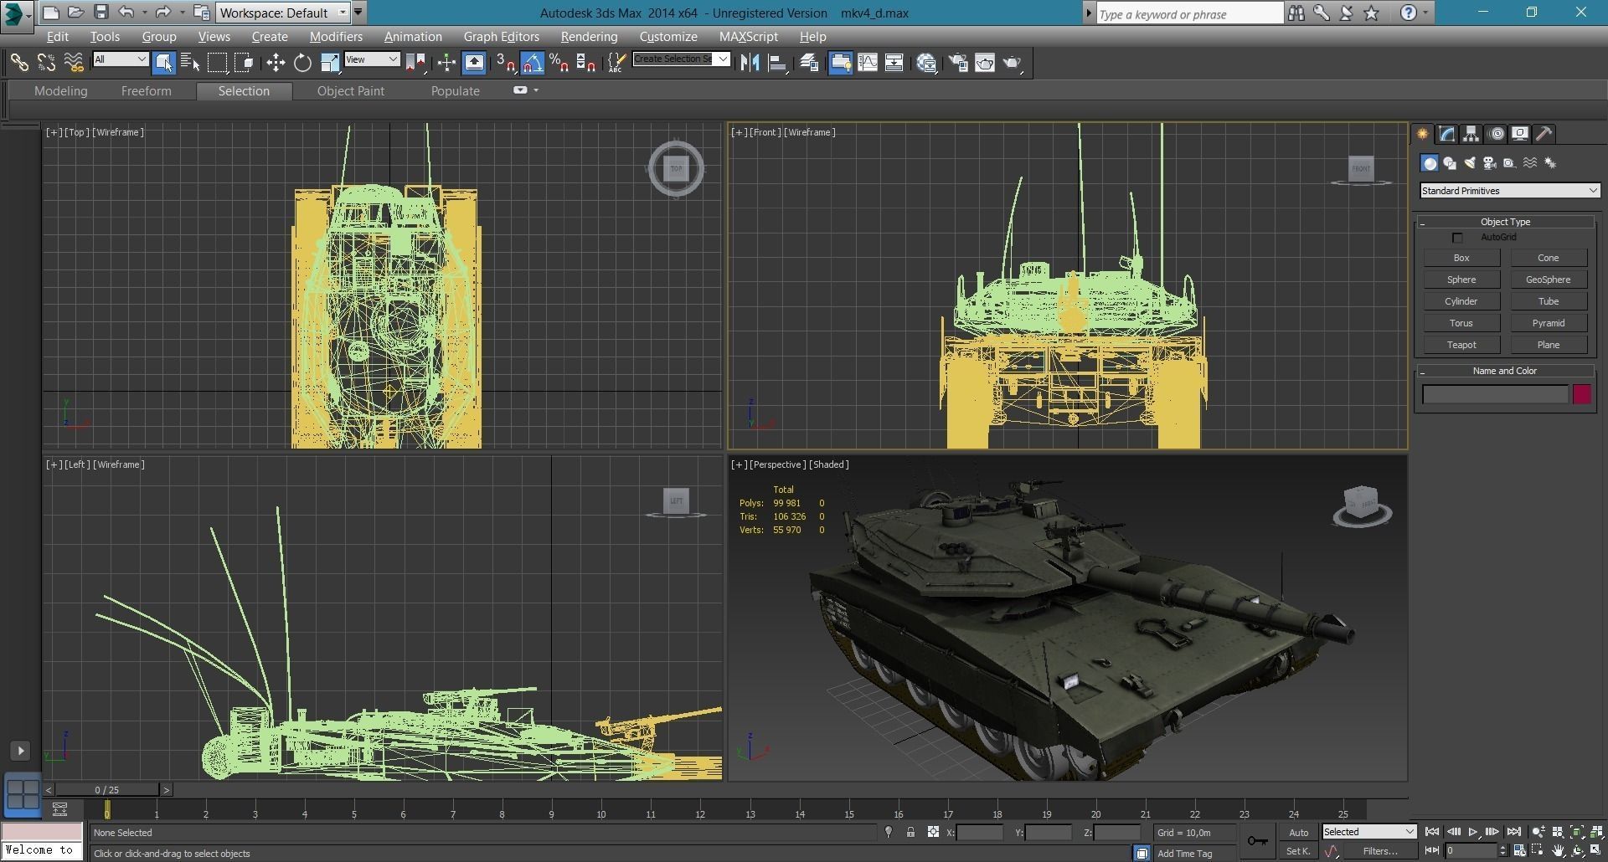This screenshot has width=1608, height=862.
Task: Switch to the Hierarchy command panel tab
Action: pos(1471,134)
